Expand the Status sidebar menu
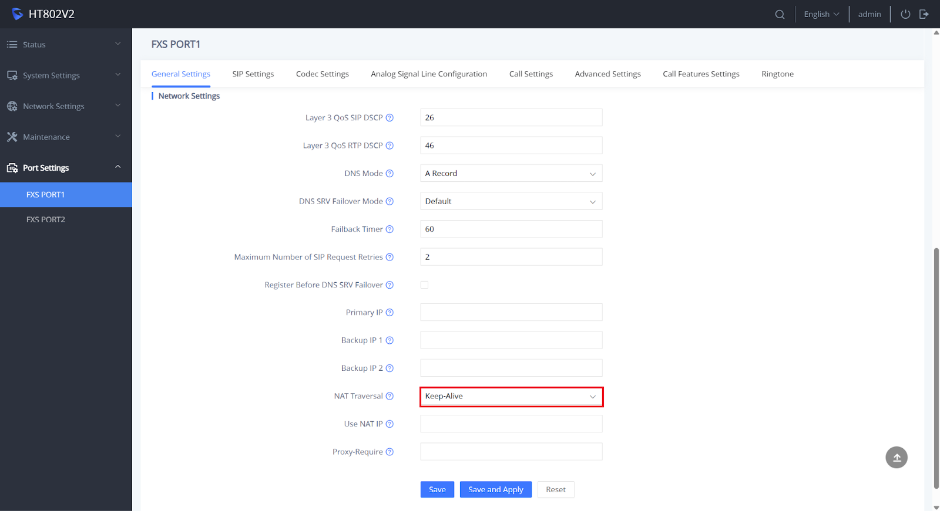Screen dimensions: 940x511 coord(66,45)
